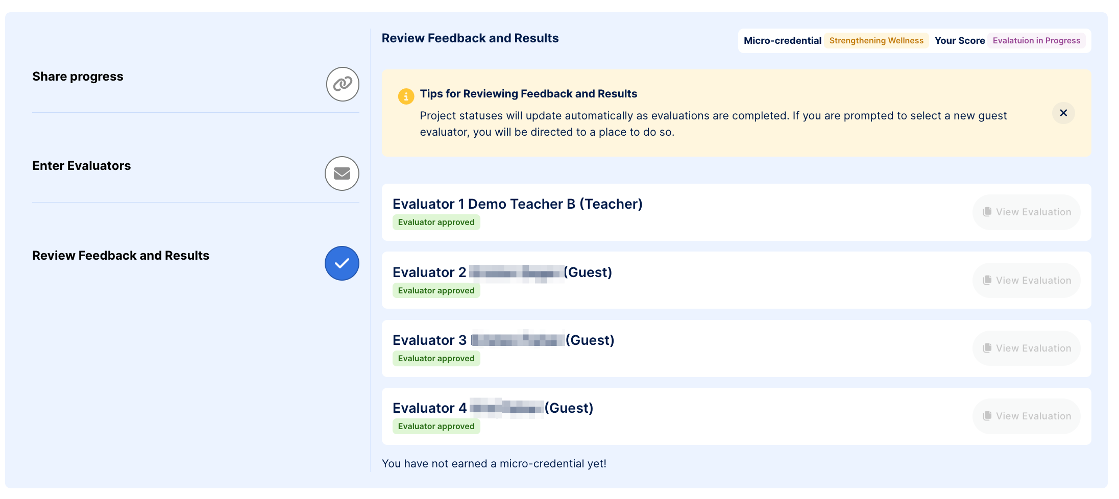The height and width of the screenshot is (499, 1119).
Task: Go to the Enter Evaluators step
Action: (x=82, y=166)
